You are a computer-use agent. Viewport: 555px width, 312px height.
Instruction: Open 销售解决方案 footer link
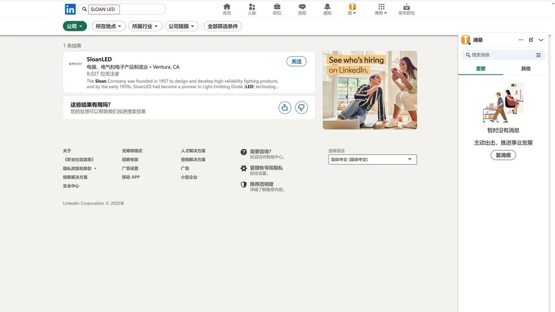click(x=75, y=177)
